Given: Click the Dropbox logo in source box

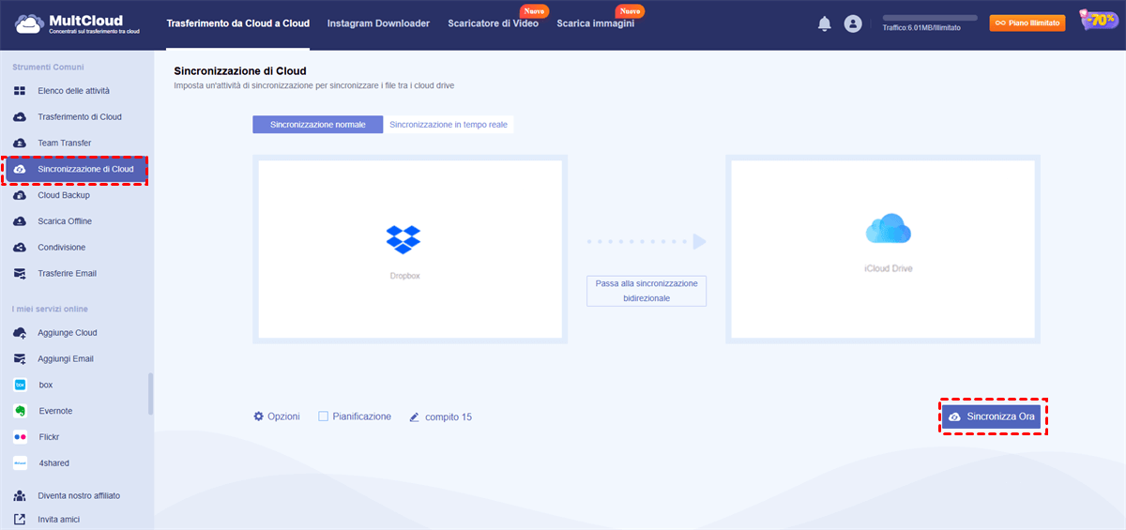Looking at the screenshot, I should [x=403, y=239].
